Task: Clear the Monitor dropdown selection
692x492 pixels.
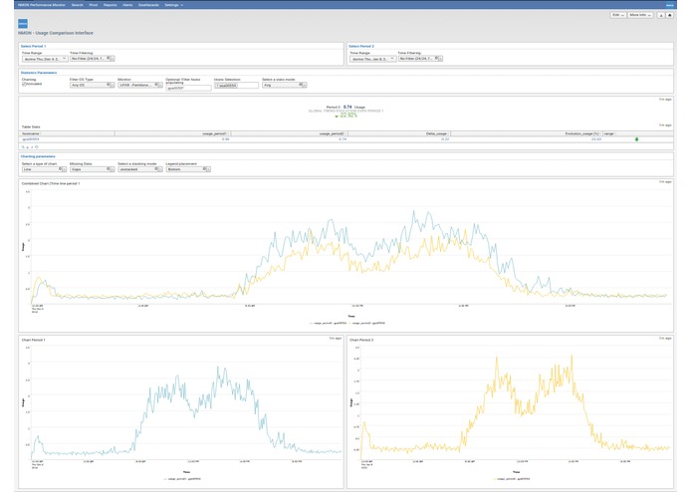Action: click(x=156, y=85)
